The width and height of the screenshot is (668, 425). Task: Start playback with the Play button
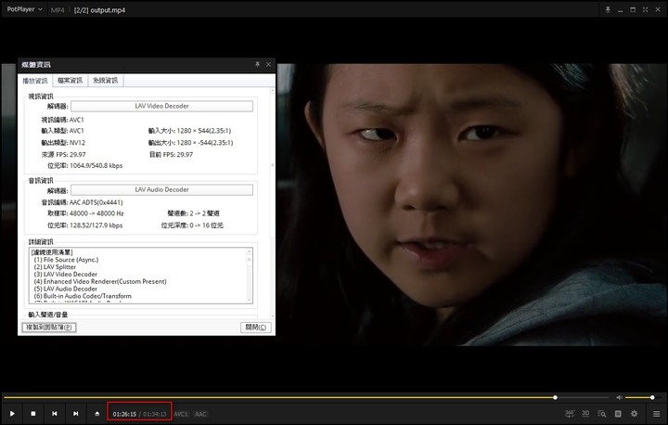pyautogui.click(x=12, y=414)
